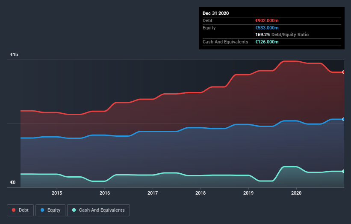Toggle the Debt series legend button

click(20, 210)
